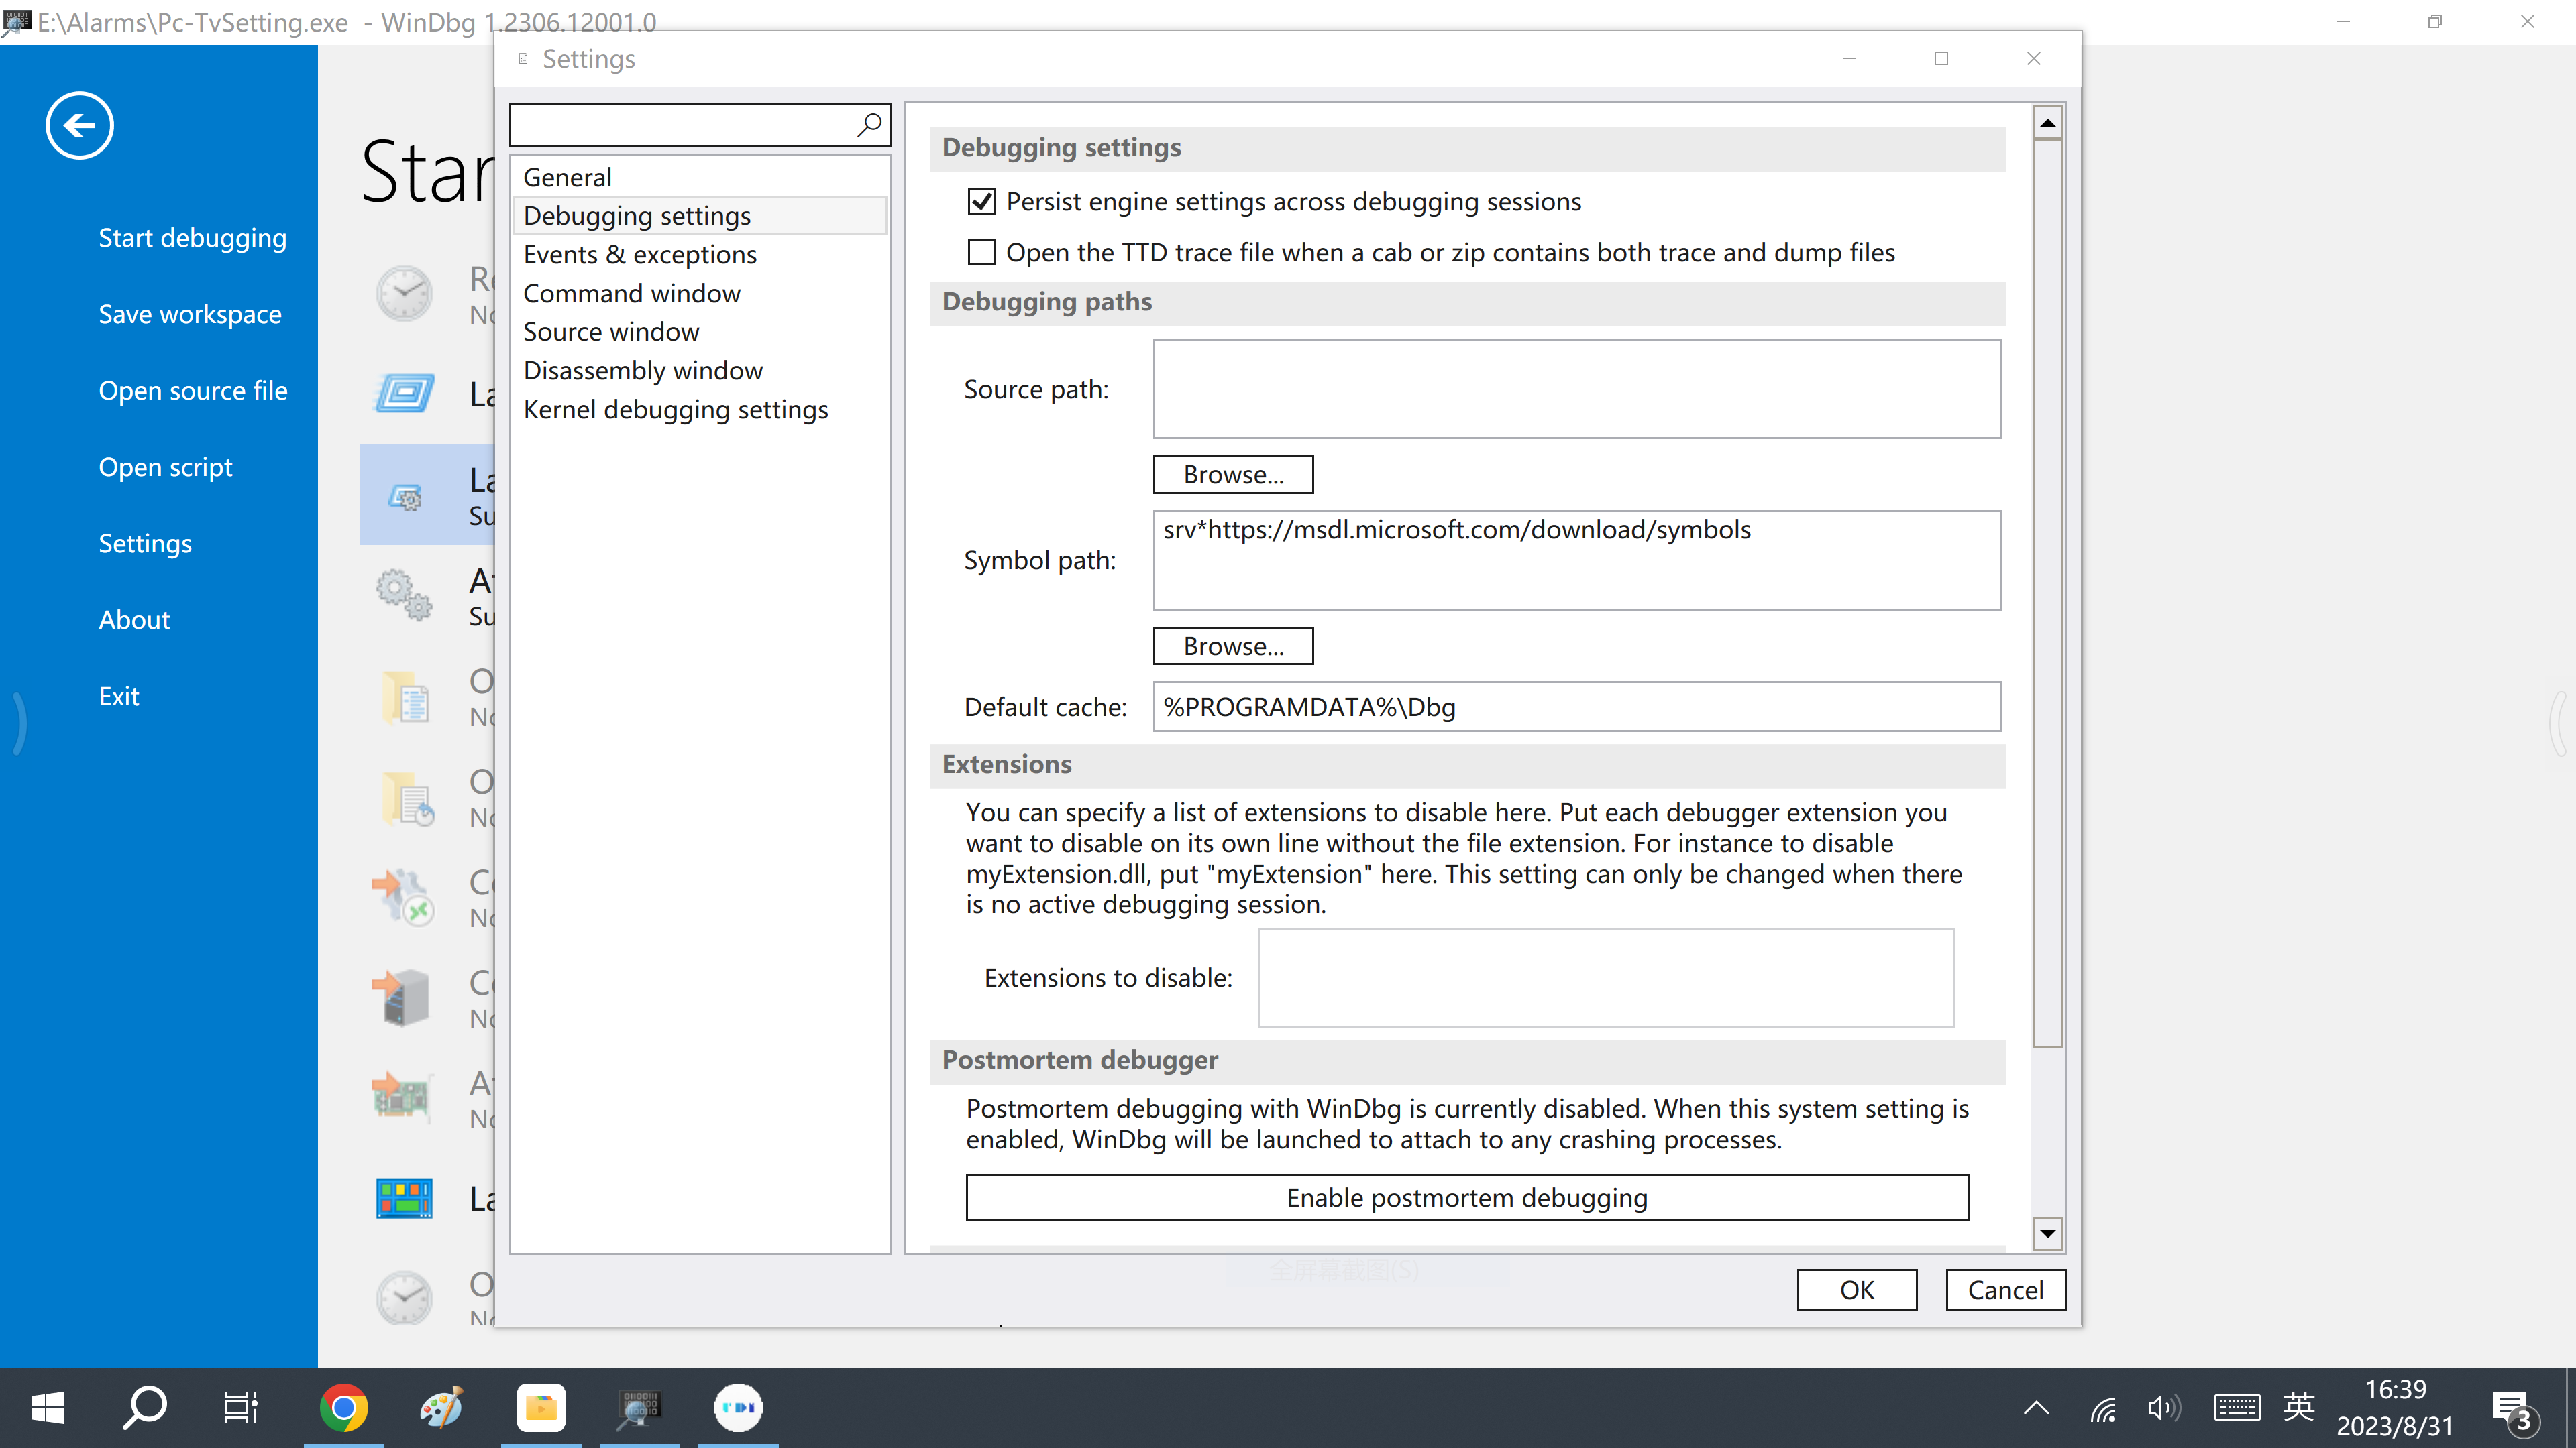Open Chrome from the taskbar
Image resolution: width=2576 pixels, height=1448 pixels.
(343, 1408)
